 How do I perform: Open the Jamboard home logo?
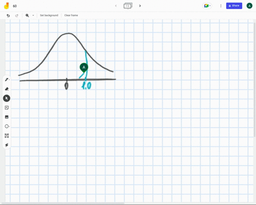tap(6, 6)
